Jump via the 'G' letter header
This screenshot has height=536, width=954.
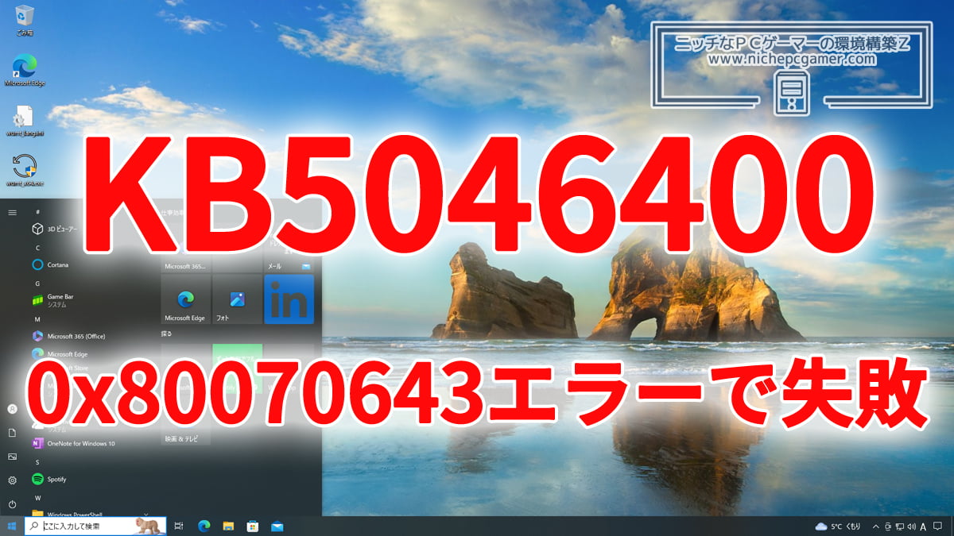38,283
